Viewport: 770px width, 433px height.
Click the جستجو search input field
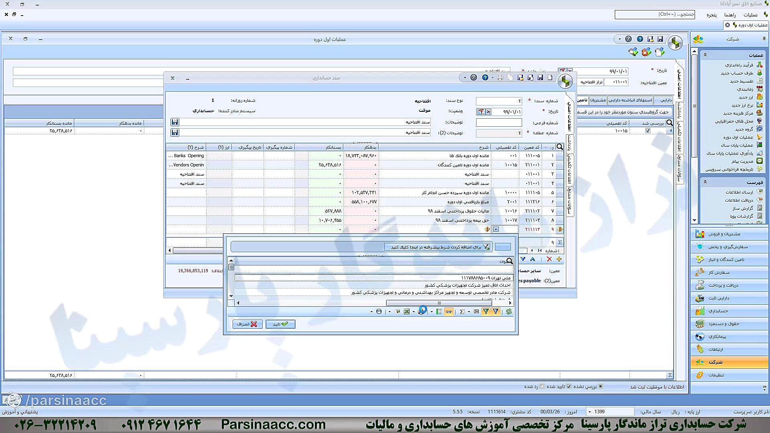click(x=655, y=14)
